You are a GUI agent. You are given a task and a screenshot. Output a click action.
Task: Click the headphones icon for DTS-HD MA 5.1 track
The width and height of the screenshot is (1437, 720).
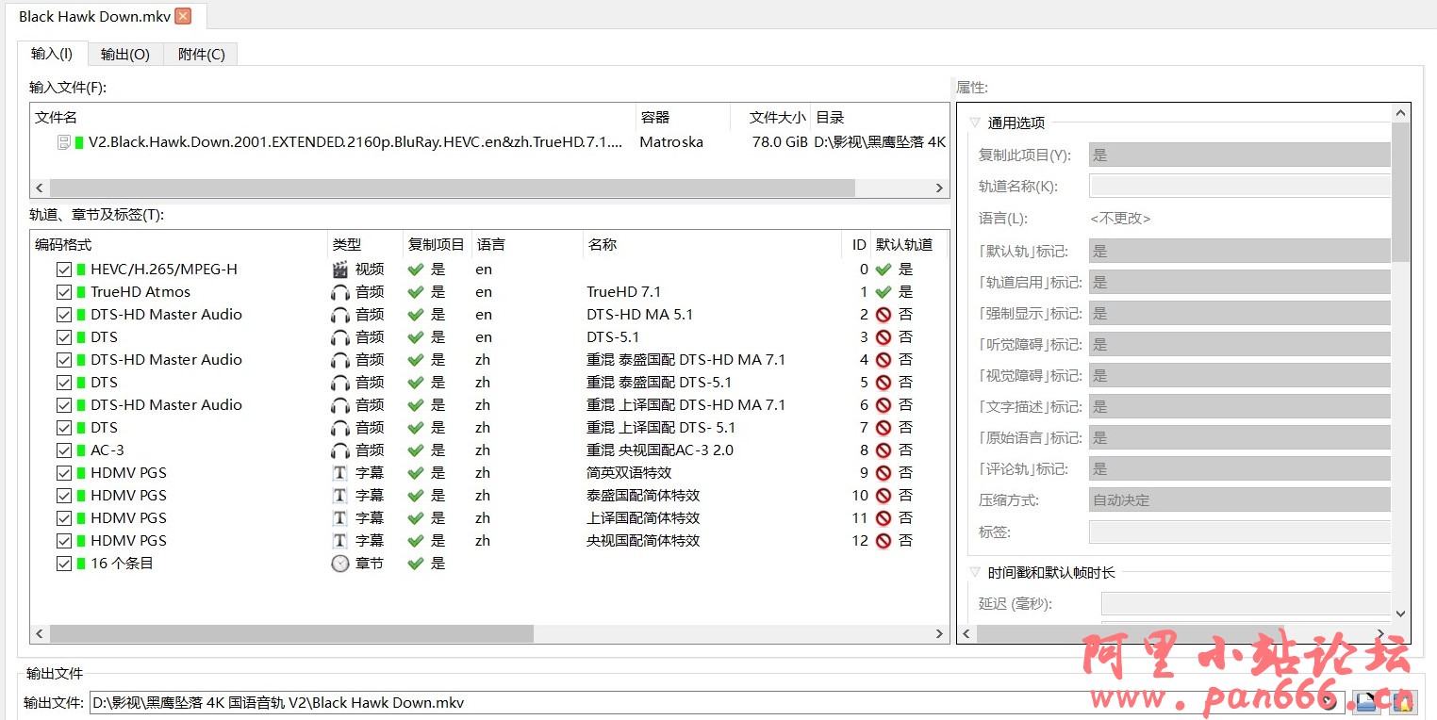click(340, 315)
